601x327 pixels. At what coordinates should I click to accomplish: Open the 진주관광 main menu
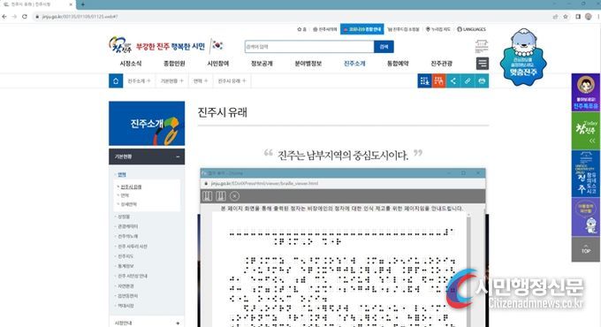[x=442, y=64]
